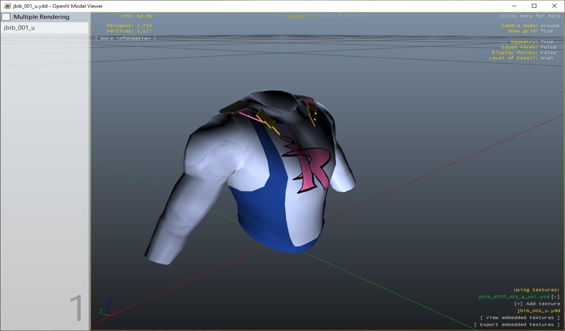The image size is (565, 331).
Task: Change Level of Detail High setting
Action: [x=546, y=58]
